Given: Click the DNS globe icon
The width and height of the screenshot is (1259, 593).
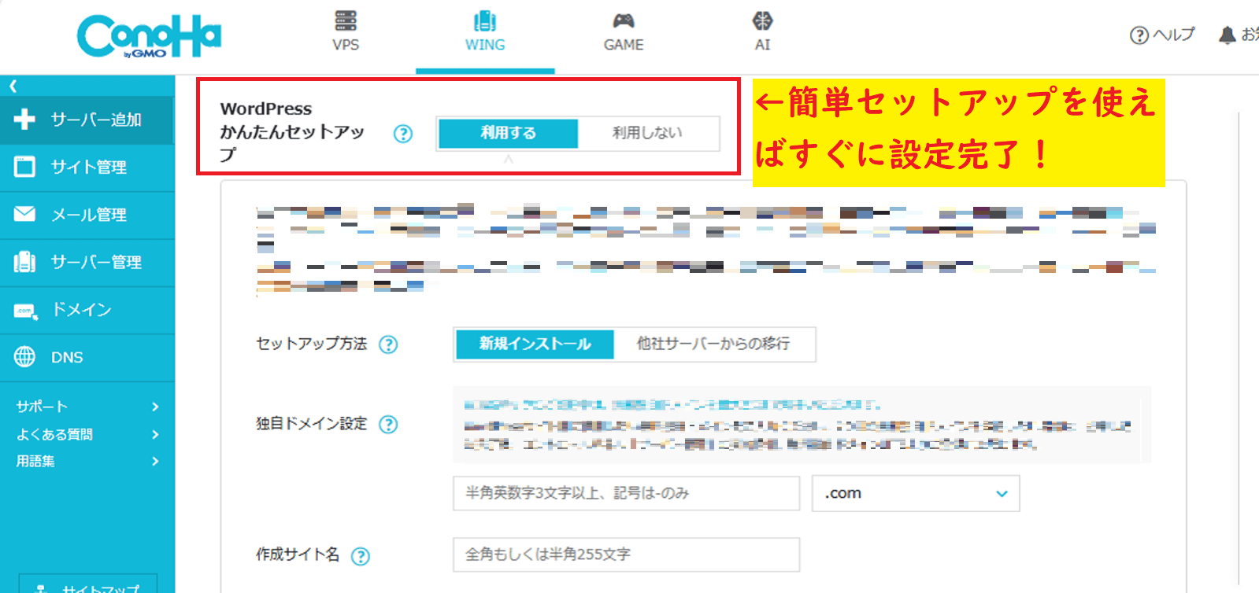Looking at the screenshot, I should [24, 357].
